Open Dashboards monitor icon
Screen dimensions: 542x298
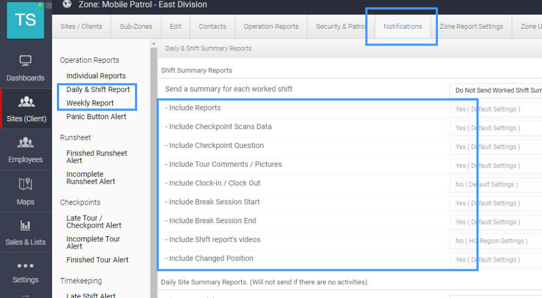click(x=25, y=61)
